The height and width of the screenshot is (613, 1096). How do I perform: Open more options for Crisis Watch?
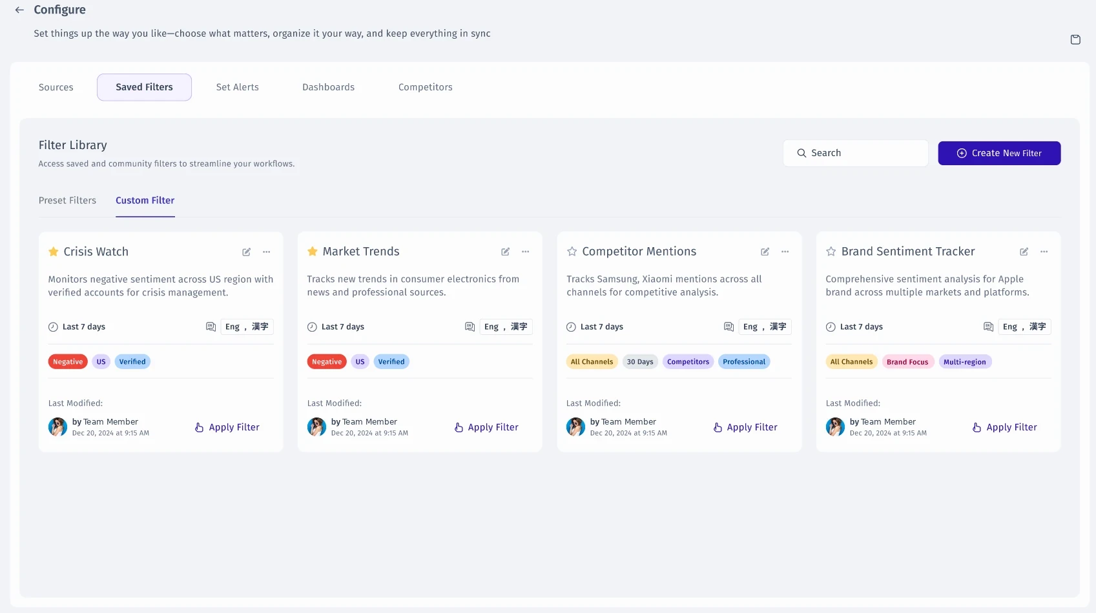(267, 252)
